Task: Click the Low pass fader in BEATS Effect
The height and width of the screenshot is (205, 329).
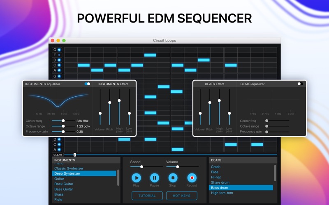Action: [229, 114]
